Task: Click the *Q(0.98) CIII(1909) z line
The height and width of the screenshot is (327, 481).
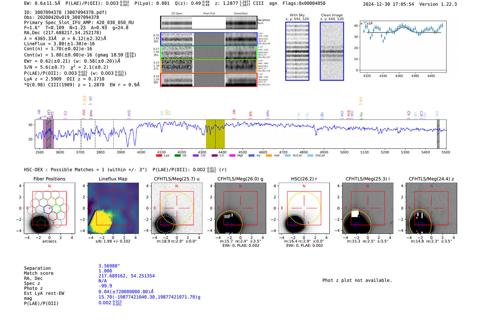Action: [82, 84]
